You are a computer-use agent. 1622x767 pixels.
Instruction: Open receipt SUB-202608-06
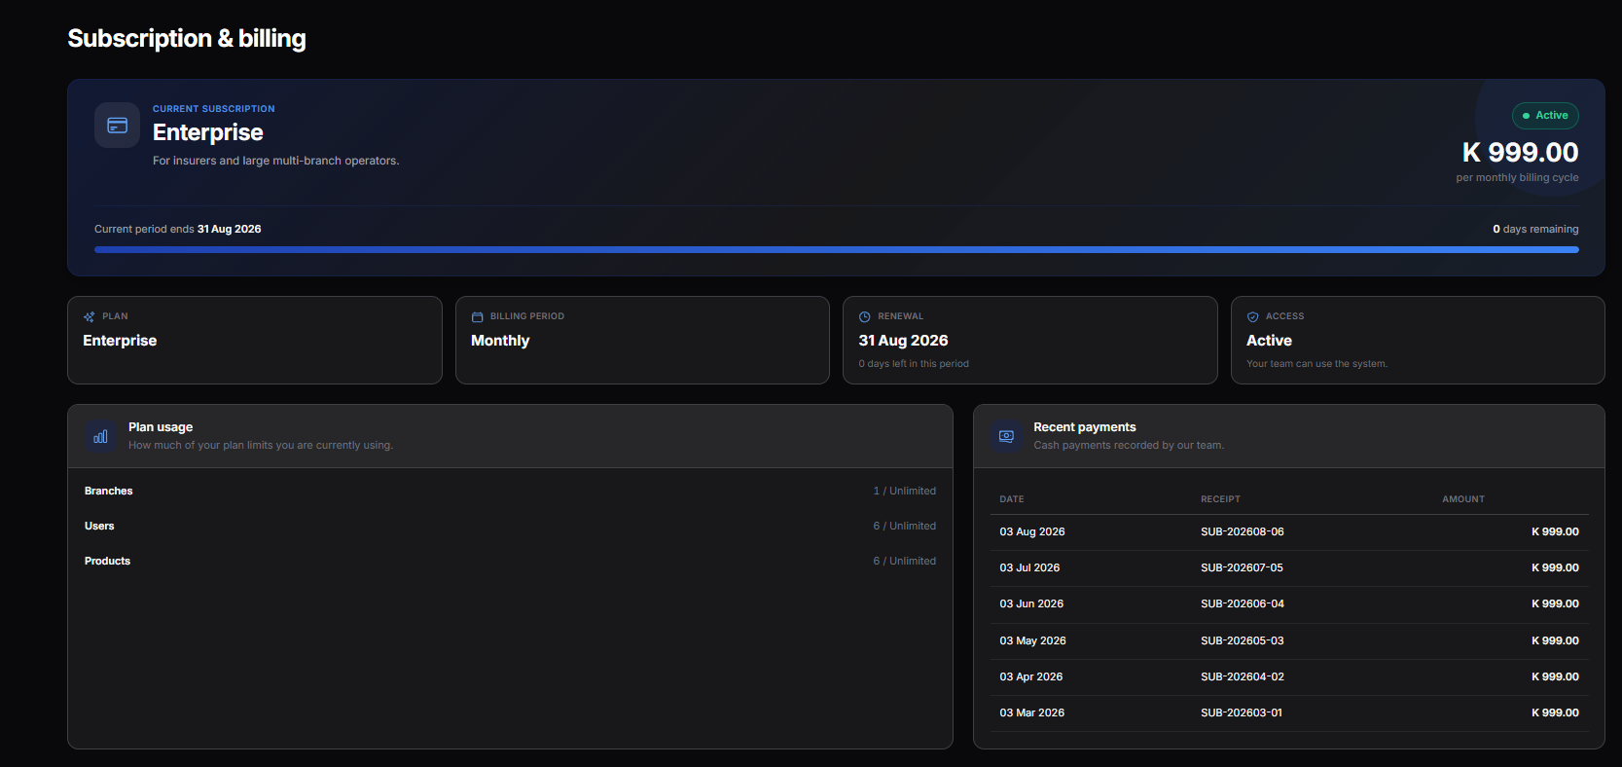(x=1243, y=531)
